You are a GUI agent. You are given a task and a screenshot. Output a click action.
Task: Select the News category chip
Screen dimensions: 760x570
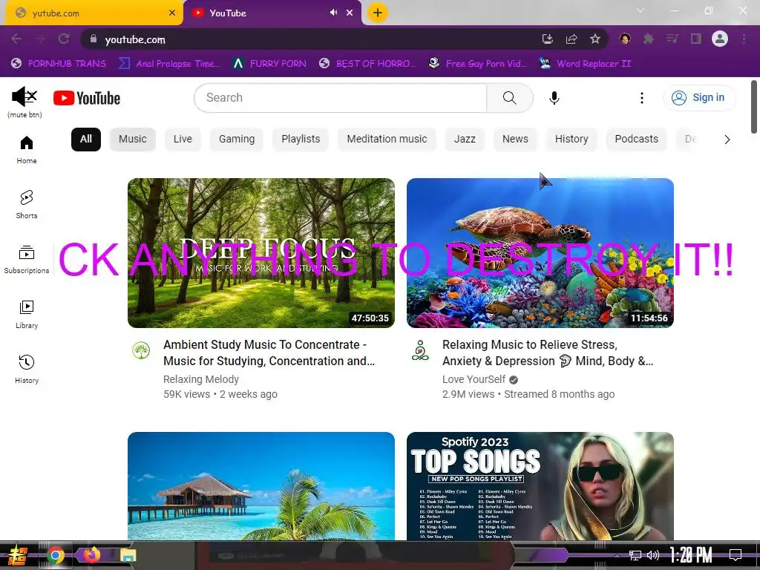[x=515, y=139]
